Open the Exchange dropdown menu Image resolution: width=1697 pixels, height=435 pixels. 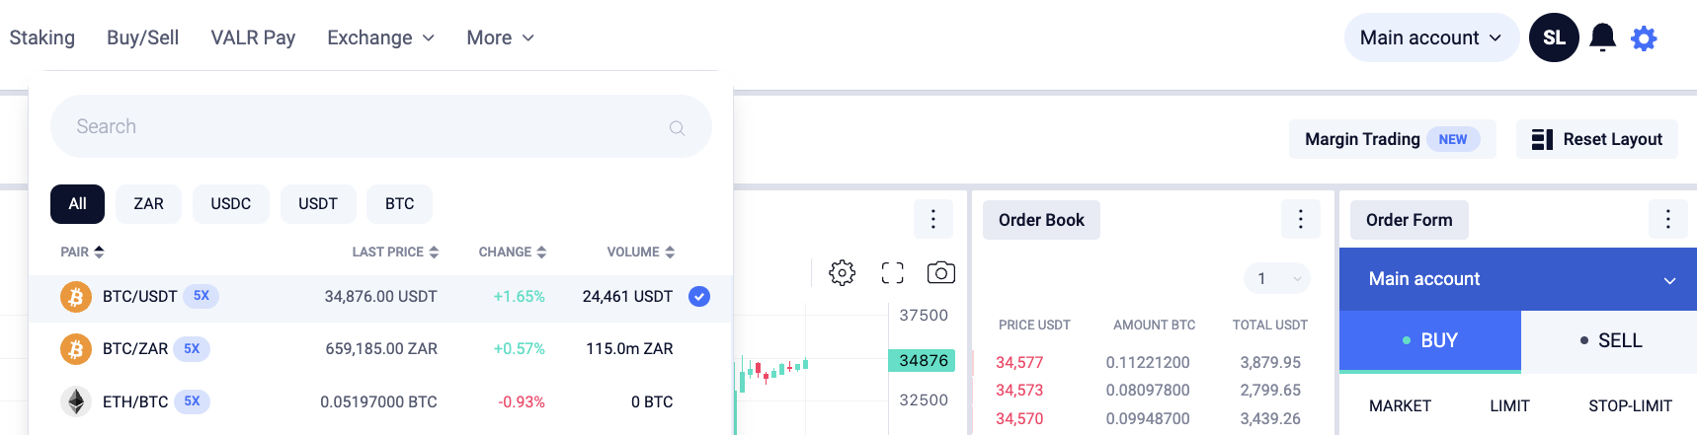tap(380, 37)
